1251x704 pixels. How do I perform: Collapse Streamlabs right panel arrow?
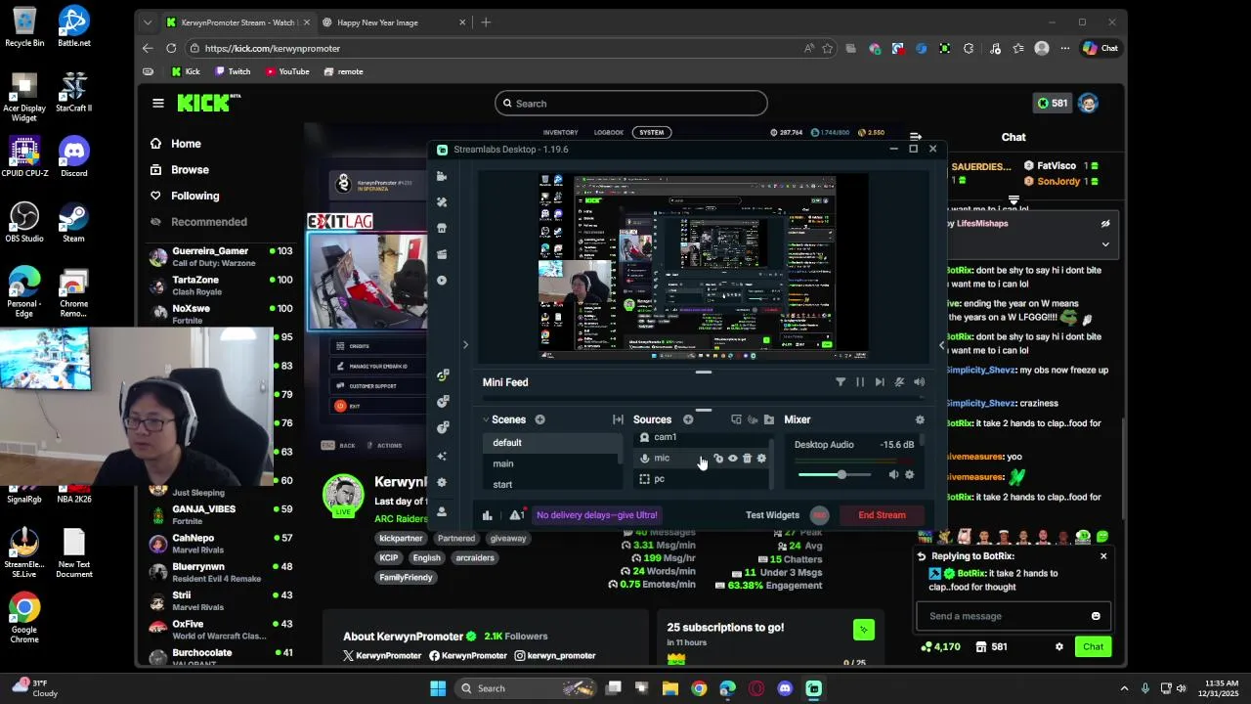(941, 344)
